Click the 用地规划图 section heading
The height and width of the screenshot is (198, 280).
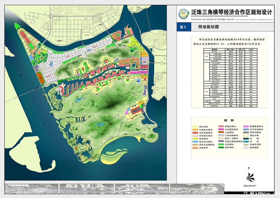tap(208, 27)
